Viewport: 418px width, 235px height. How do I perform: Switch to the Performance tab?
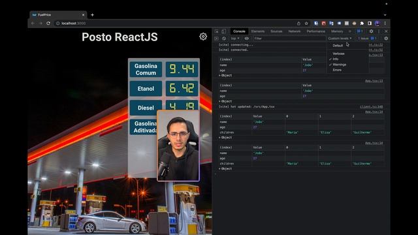click(x=315, y=31)
